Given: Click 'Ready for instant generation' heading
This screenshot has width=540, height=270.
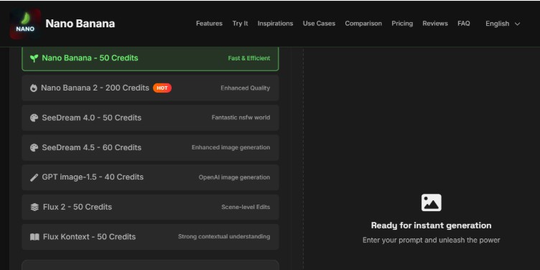Looking at the screenshot, I should (x=431, y=225).
